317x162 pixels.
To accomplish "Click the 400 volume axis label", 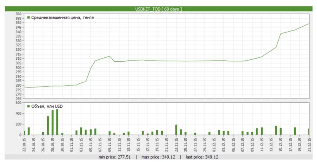I will (x=17, y=114).
